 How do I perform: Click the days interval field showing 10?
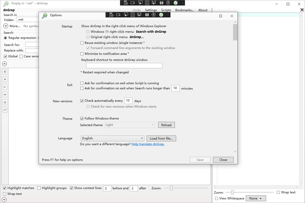(128, 101)
